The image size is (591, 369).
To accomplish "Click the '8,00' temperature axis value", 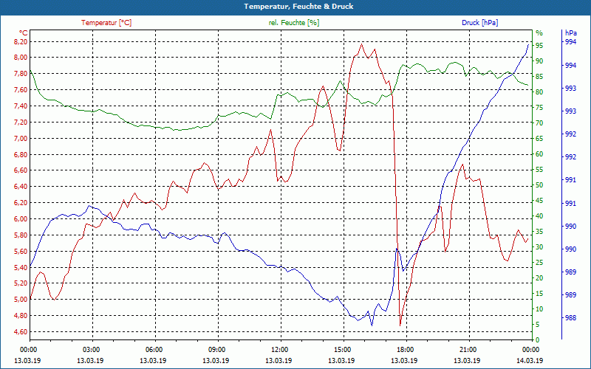I will click(x=21, y=58).
